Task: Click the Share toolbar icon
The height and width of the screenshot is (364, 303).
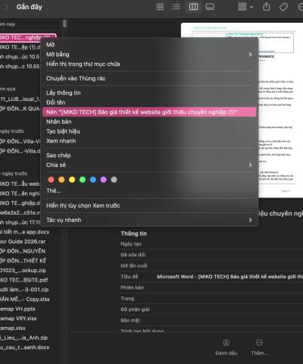Action: pos(267,7)
